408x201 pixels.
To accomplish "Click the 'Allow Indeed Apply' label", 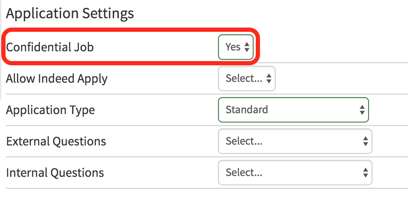I will click(x=56, y=78).
